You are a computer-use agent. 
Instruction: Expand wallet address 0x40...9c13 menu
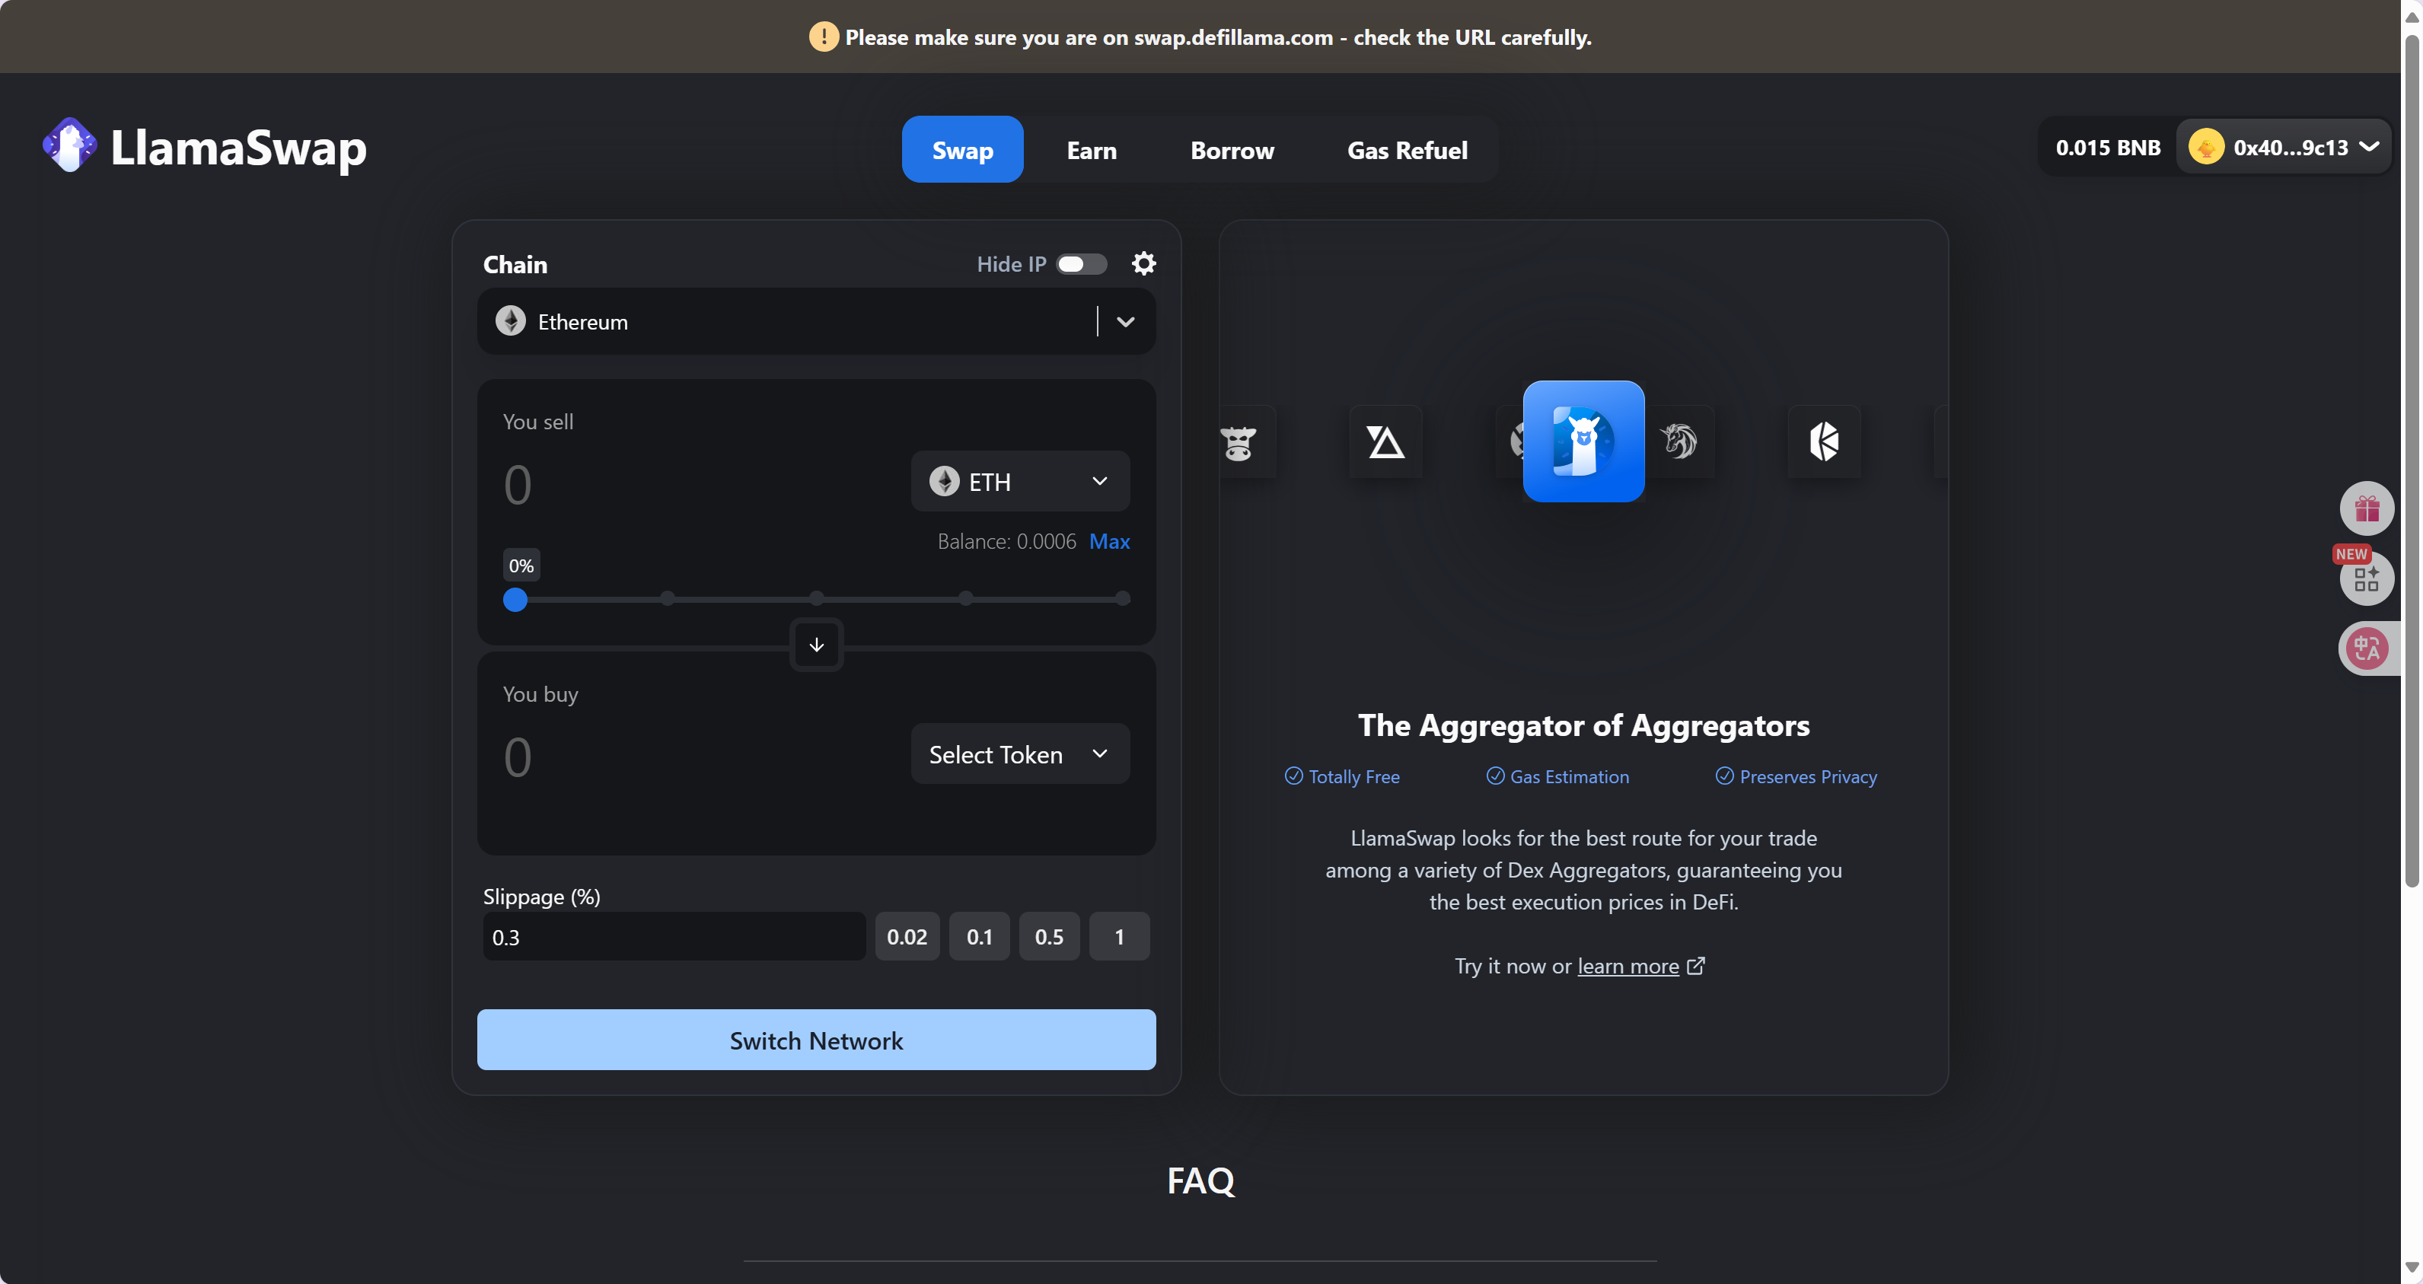point(2284,148)
